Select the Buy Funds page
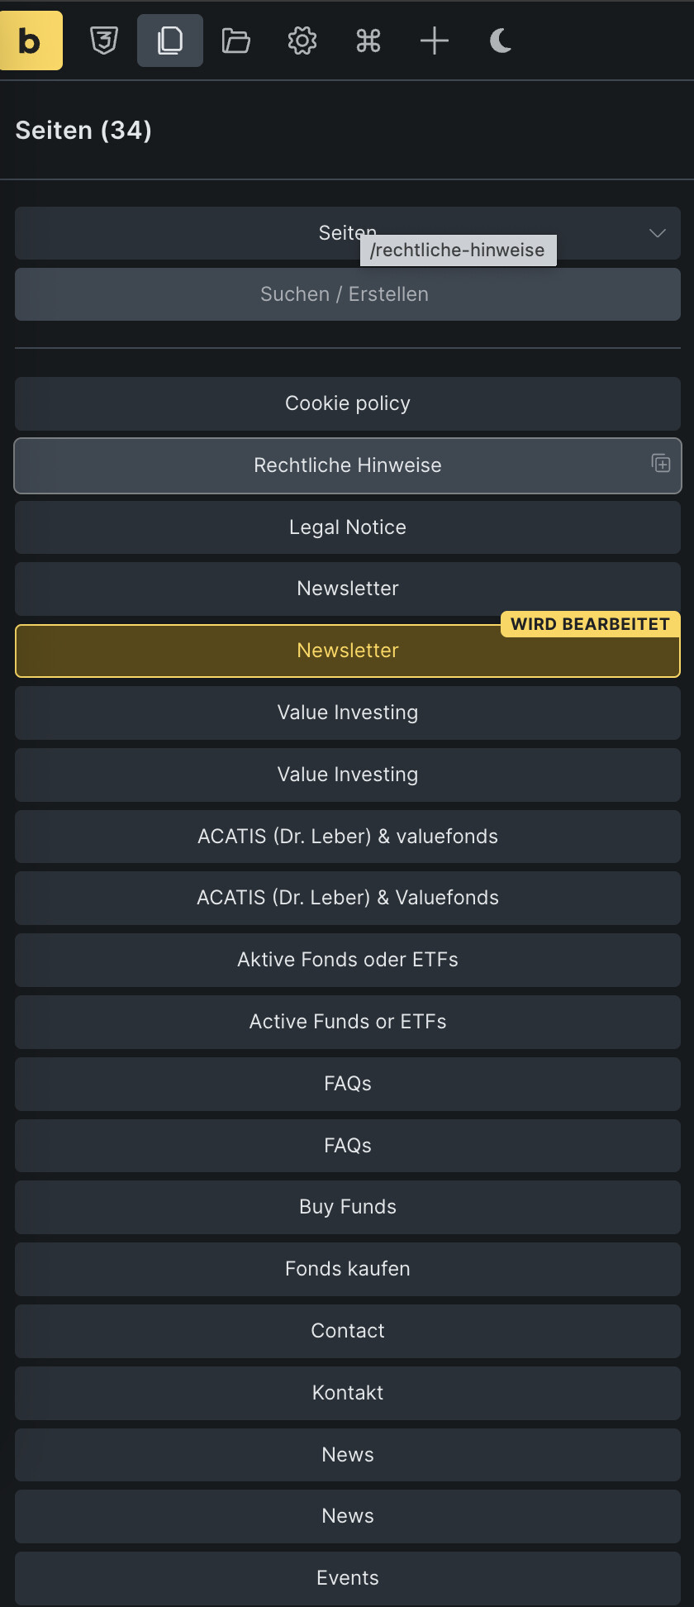Viewport: 694px width, 1607px height. tap(347, 1207)
